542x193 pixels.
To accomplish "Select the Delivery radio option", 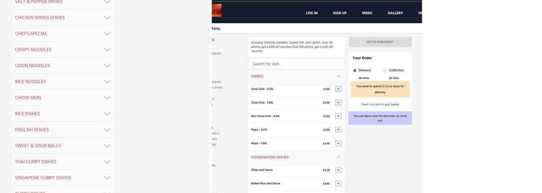I will [x=355, y=71].
